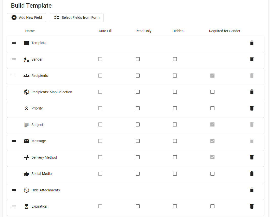Click the Name column header
This screenshot has width=270, height=217.
30,31
